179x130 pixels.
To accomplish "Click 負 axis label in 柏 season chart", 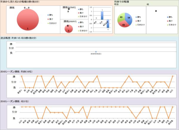I will pyautogui.click(x=14, y=118).
